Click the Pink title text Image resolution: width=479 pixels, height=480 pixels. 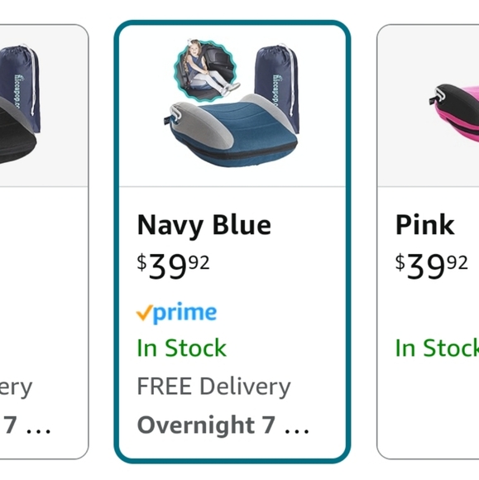coord(425,225)
